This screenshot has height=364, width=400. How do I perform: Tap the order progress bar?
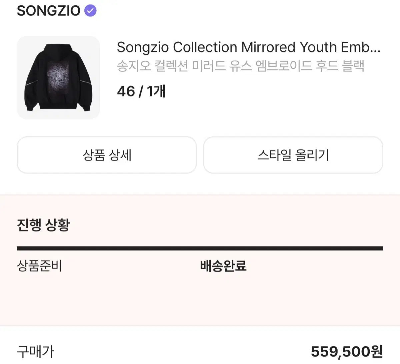click(x=200, y=247)
